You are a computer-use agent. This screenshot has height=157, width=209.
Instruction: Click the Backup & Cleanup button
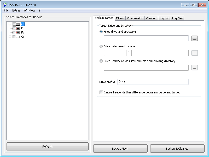177,149
